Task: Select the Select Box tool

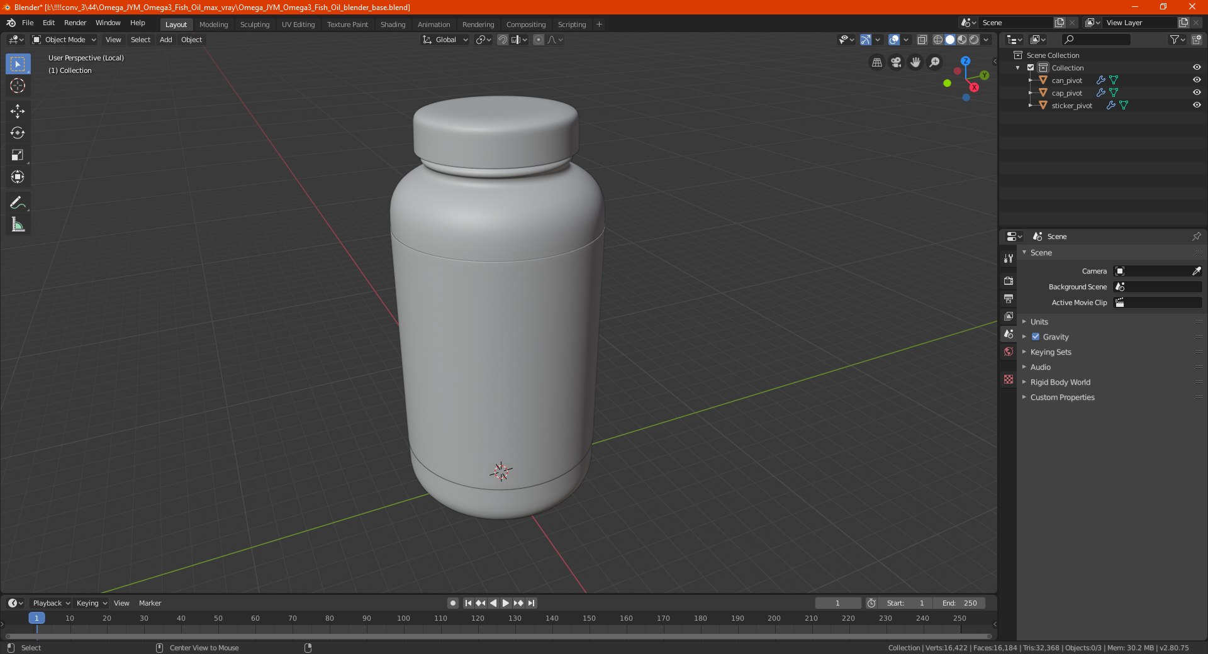Action: pos(18,64)
